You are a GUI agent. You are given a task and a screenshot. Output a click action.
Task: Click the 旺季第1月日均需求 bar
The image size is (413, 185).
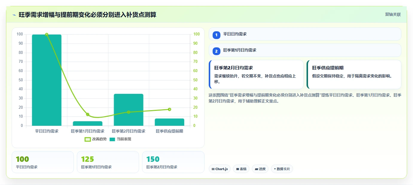point(88,123)
